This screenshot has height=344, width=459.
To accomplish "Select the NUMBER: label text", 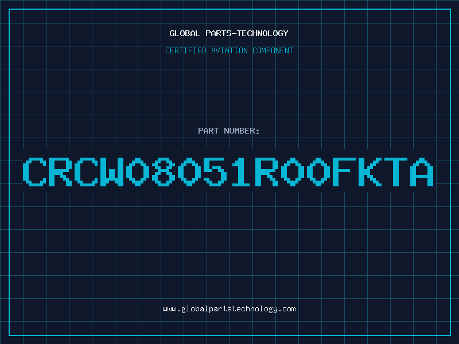I will 242,131.
